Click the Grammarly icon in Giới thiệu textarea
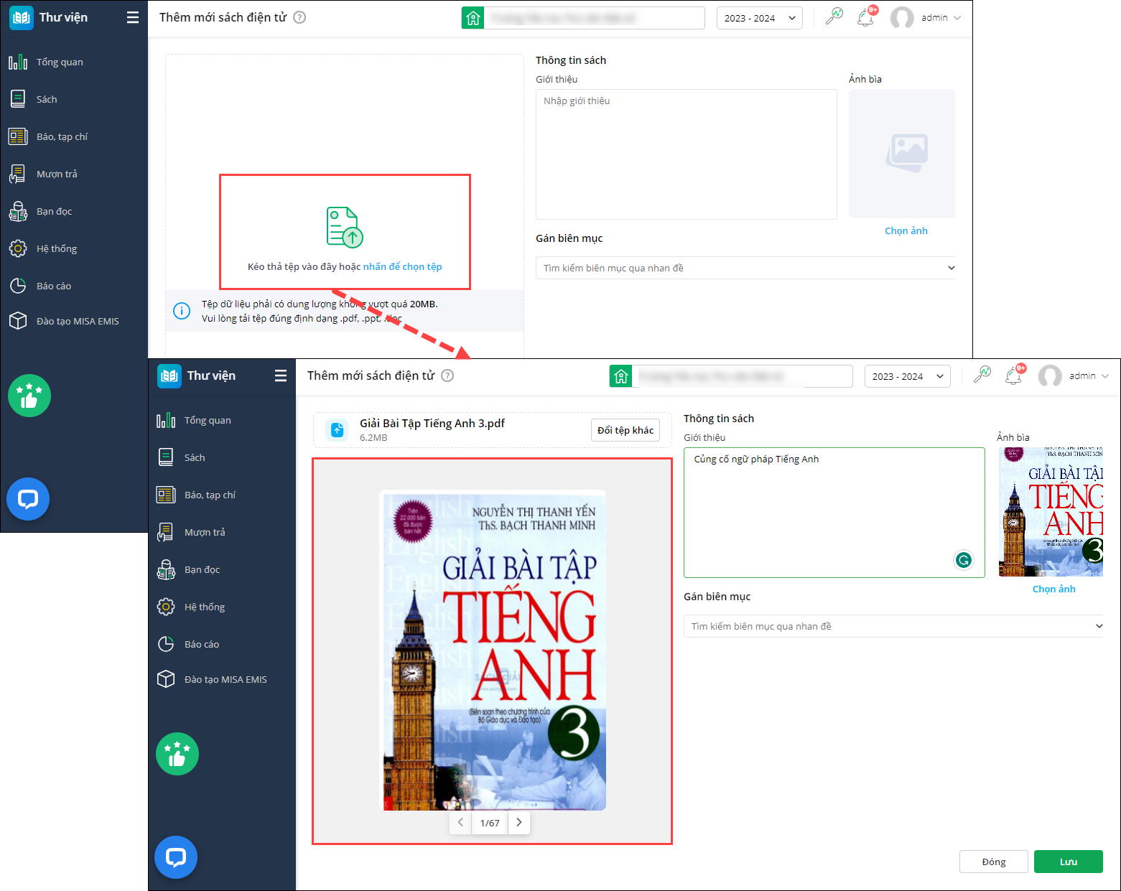Screen dimensions: 1121x891 pos(964,560)
